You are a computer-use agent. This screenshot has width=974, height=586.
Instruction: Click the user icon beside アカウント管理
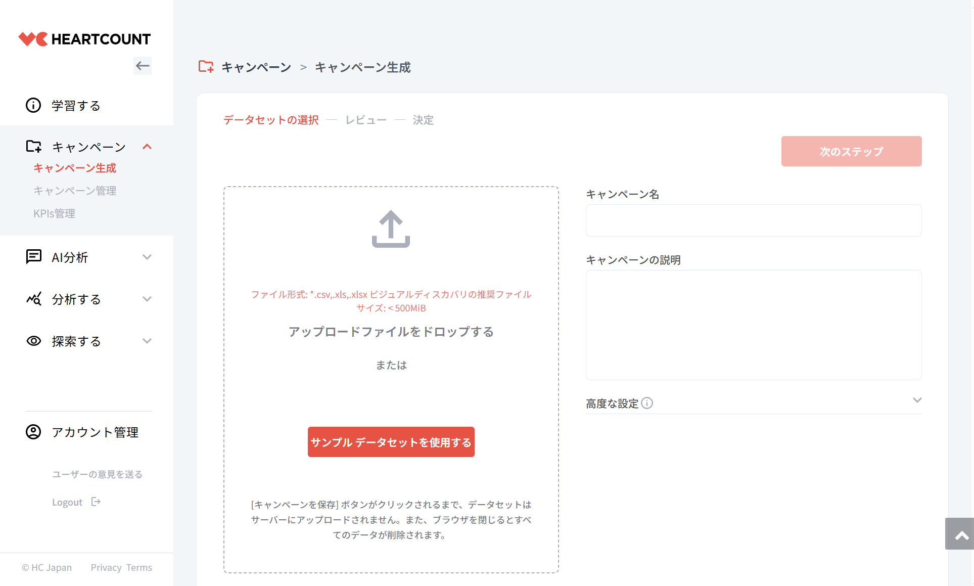point(33,432)
